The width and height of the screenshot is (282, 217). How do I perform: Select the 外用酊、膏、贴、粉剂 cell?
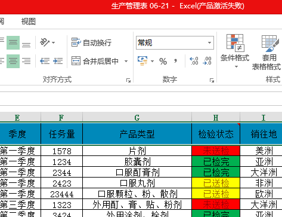137,204
